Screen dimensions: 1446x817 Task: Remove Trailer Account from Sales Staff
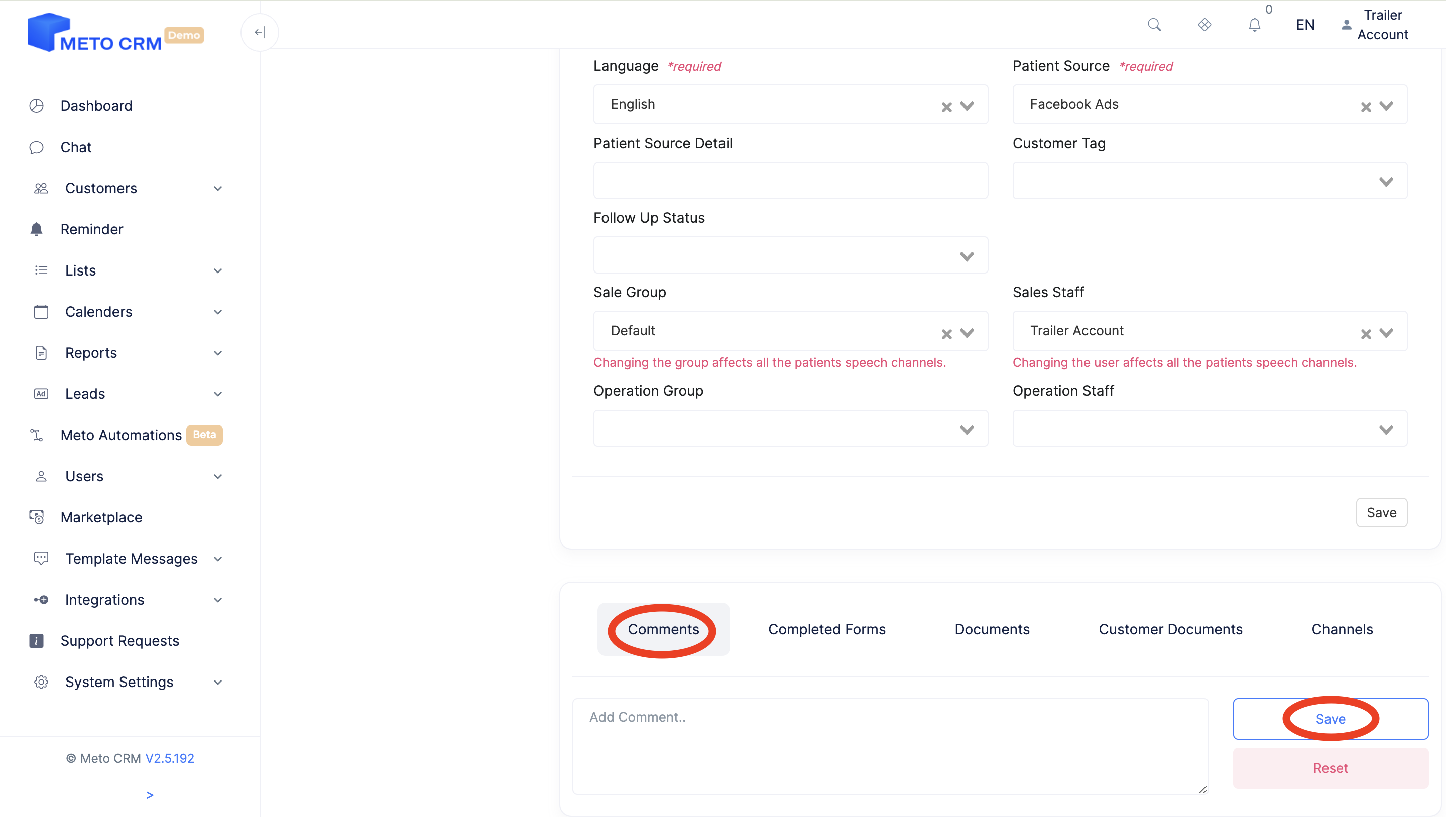coord(1366,334)
